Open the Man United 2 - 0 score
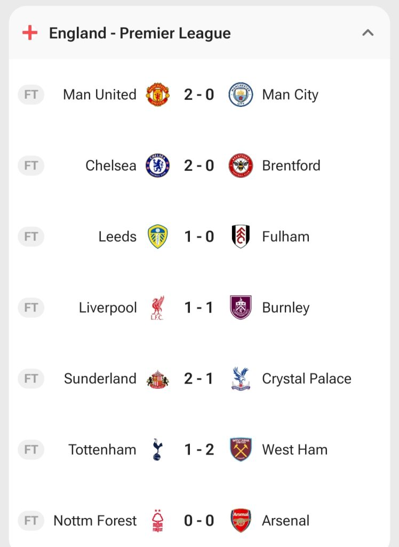 pyautogui.click(x=199, y=95)
